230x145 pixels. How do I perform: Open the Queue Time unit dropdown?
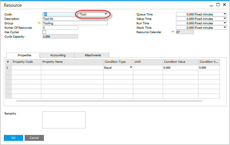[210, 14]
